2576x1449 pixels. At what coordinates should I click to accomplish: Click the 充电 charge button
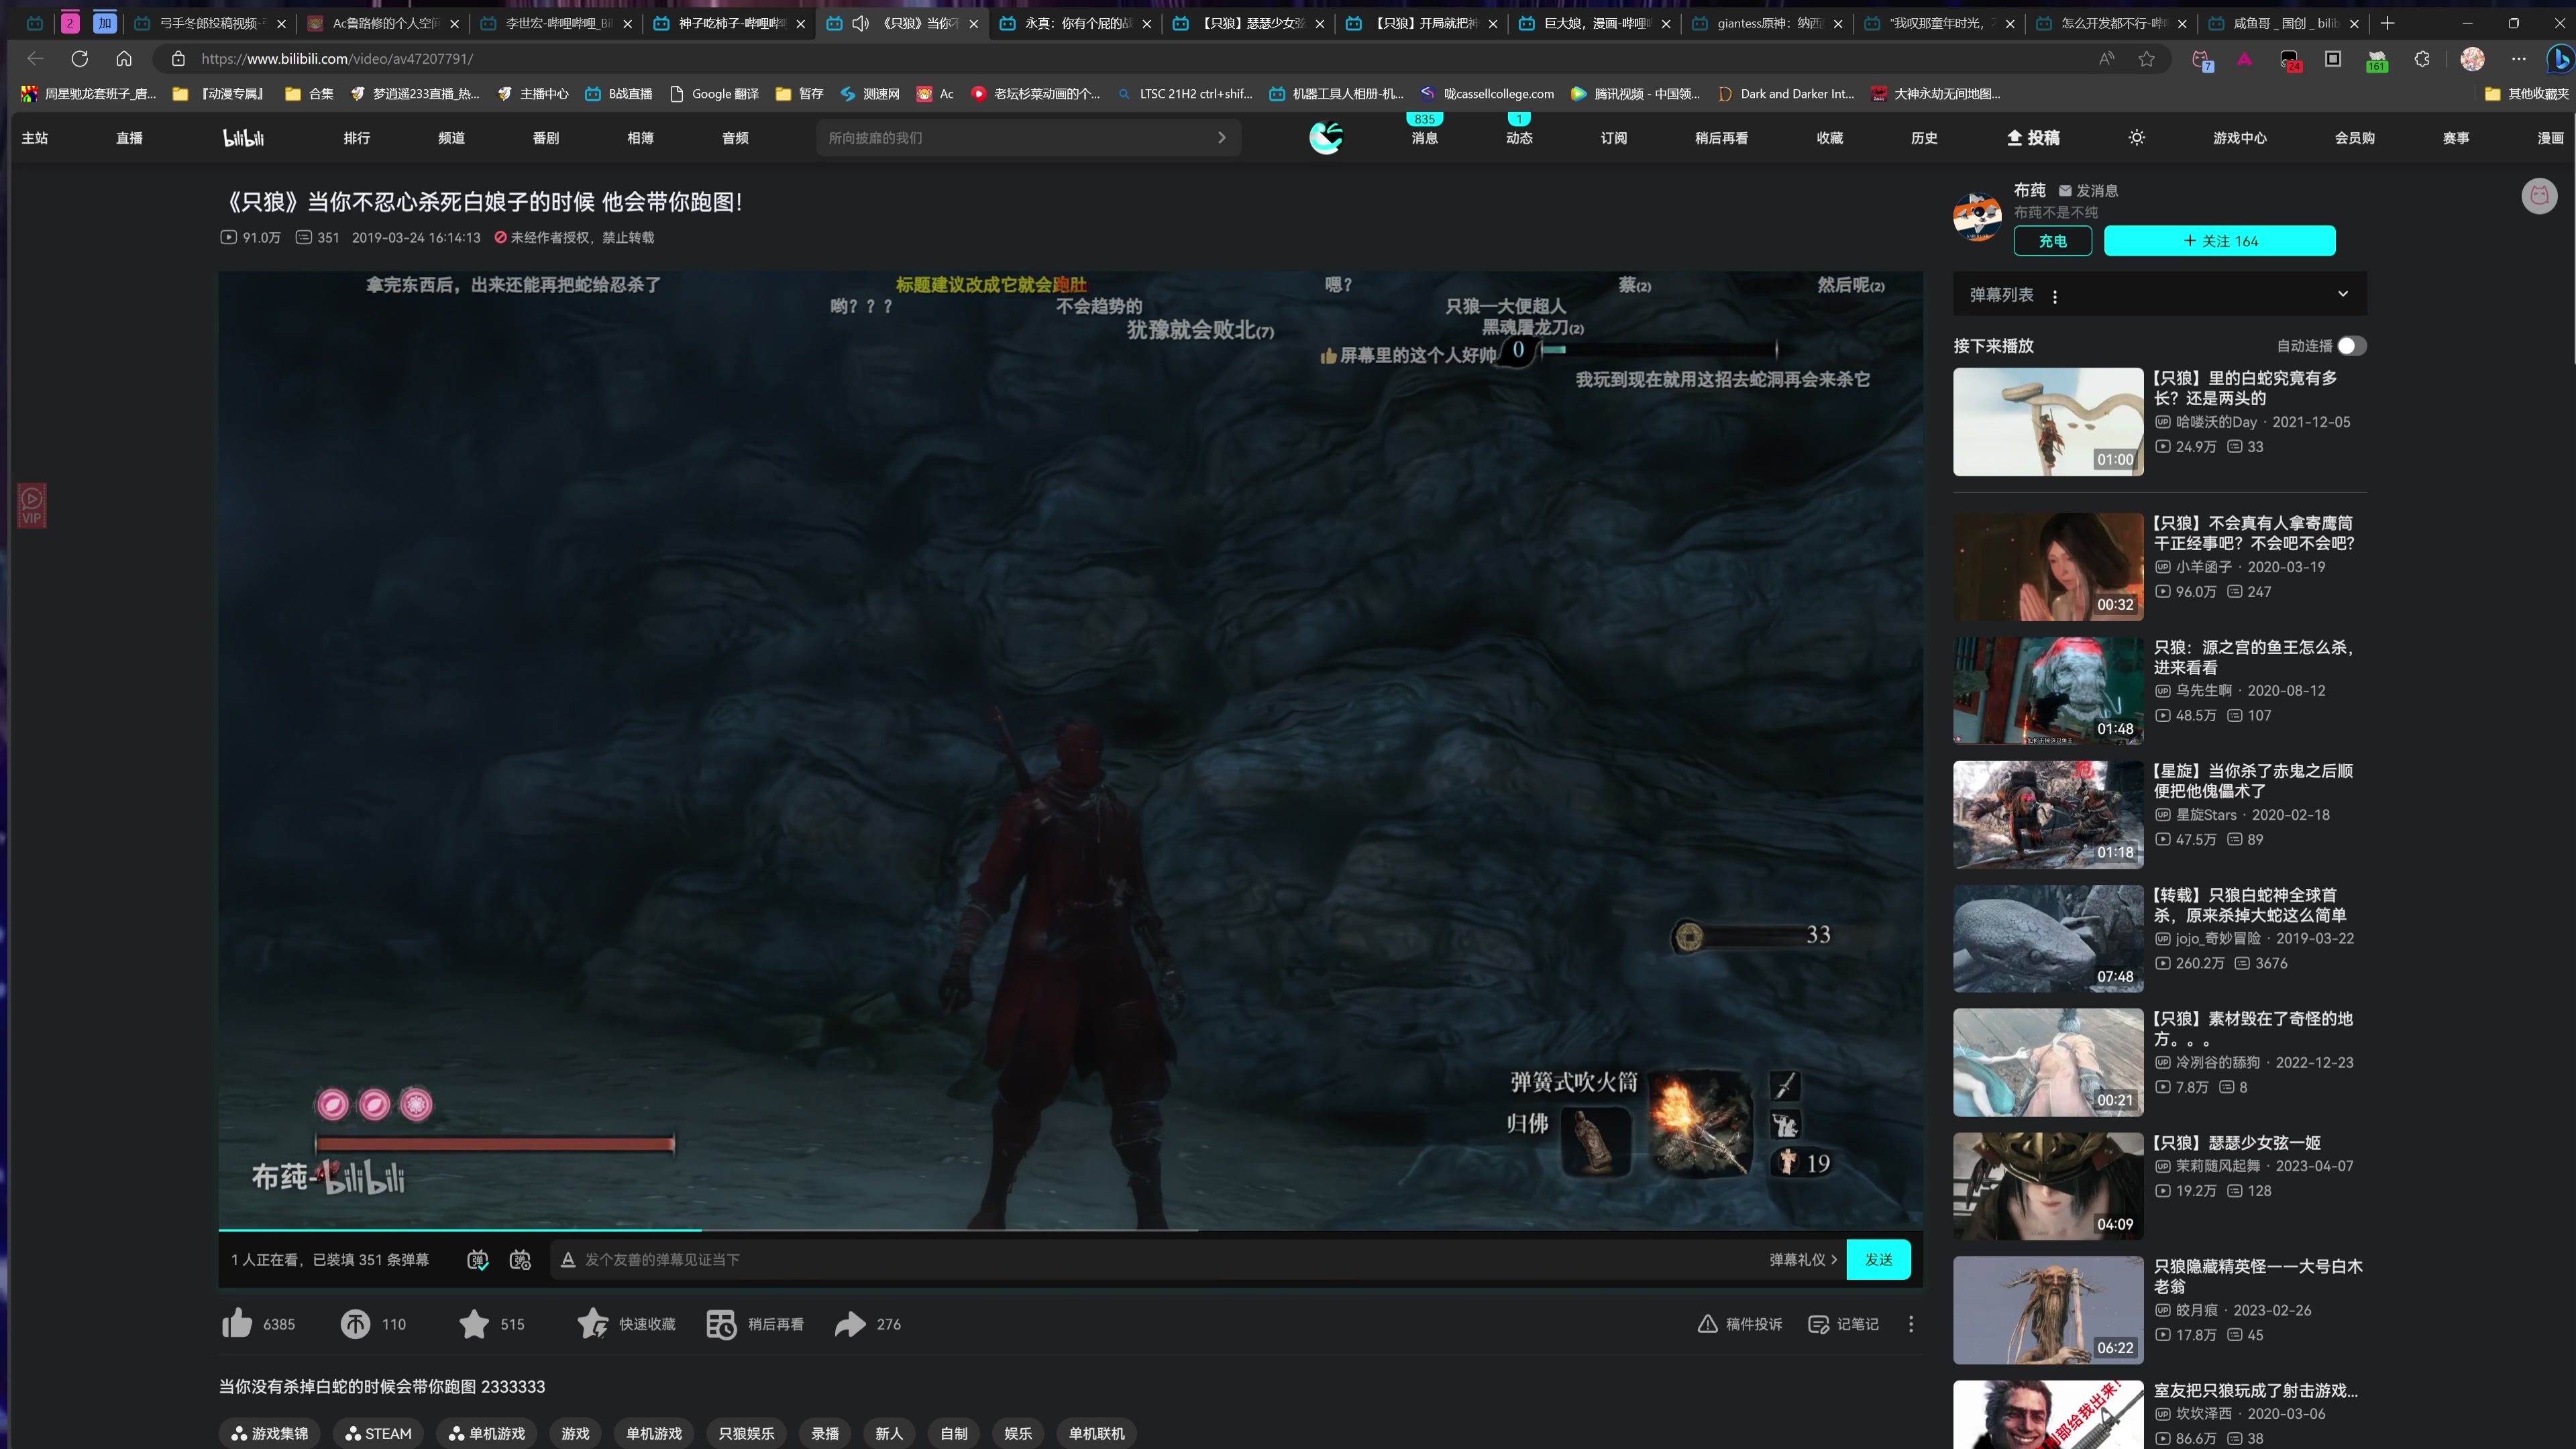[2052, 241]
